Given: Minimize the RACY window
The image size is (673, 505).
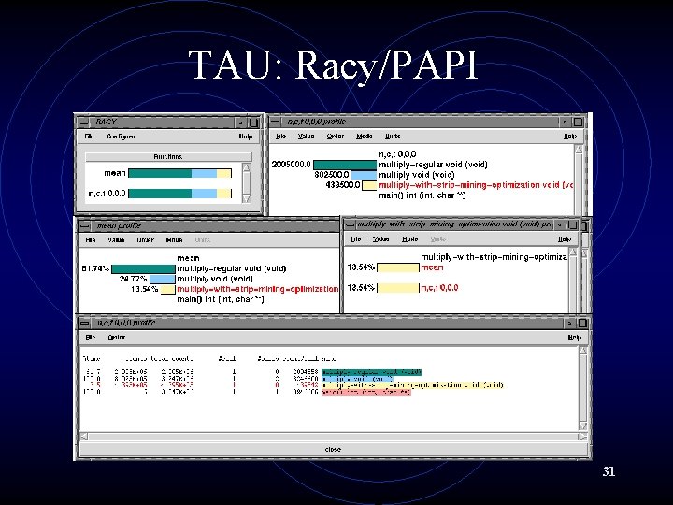Looking at the screenshot, I should coord(241,123).
